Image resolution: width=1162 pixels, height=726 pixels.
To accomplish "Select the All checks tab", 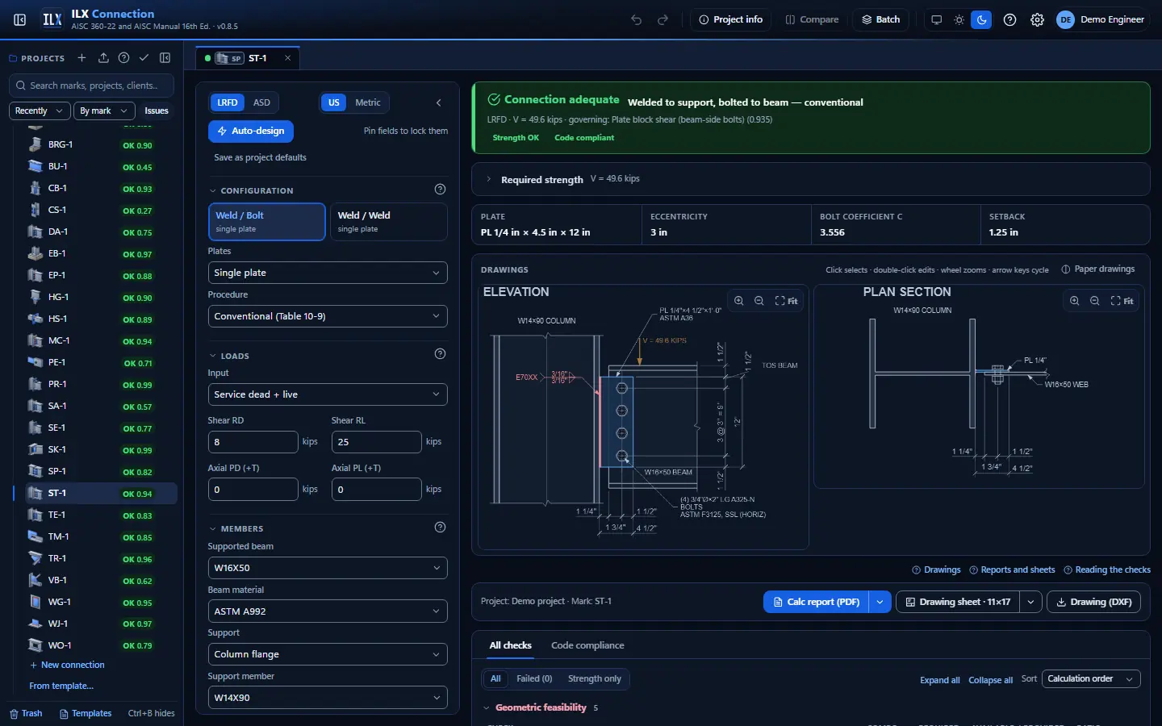I will 510,645.
